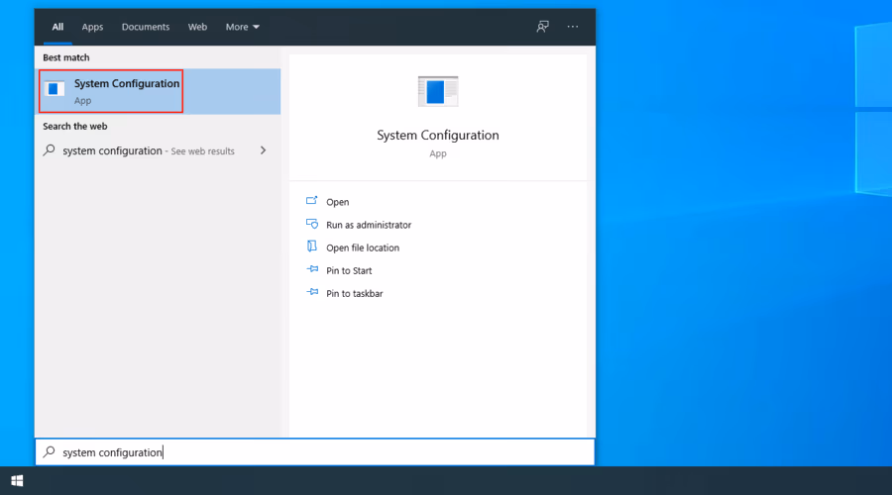Expand web results chevron arrow
Image resolution: width=892 pixels, height=495 pixels.
tap(263, 150)
